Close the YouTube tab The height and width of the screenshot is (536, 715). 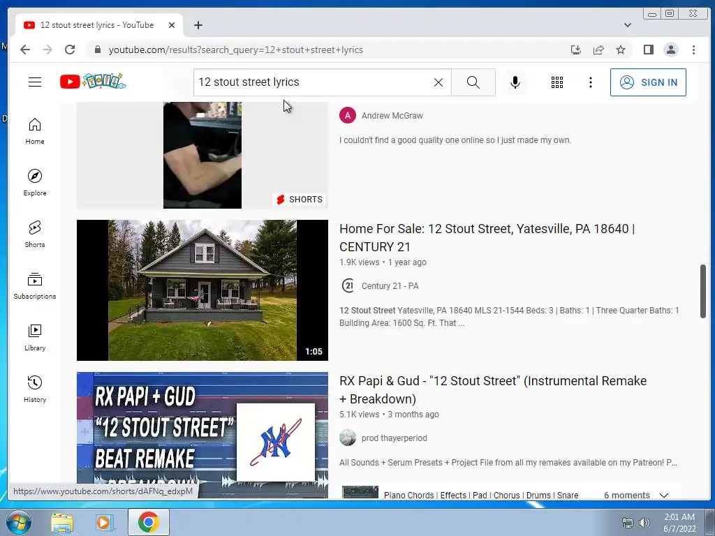[172, 25]
